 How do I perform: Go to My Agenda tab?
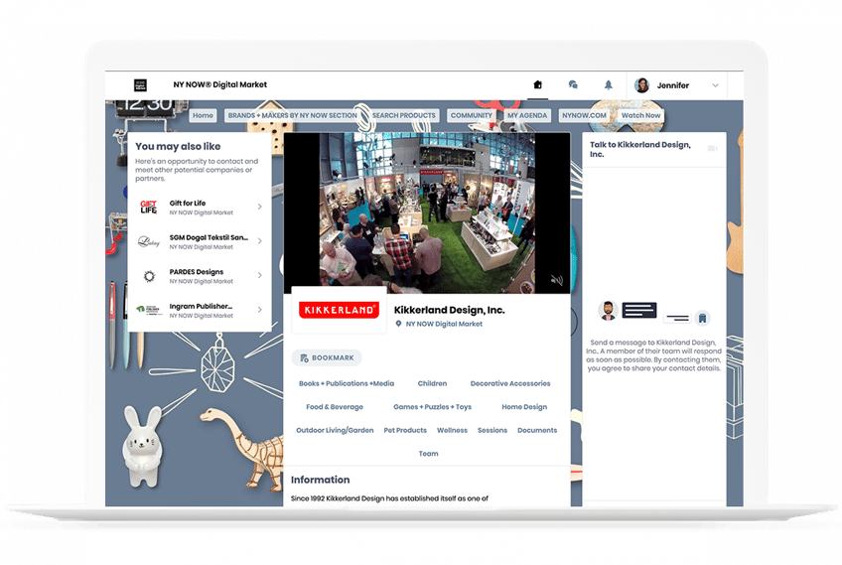click(x=526, y=115)
